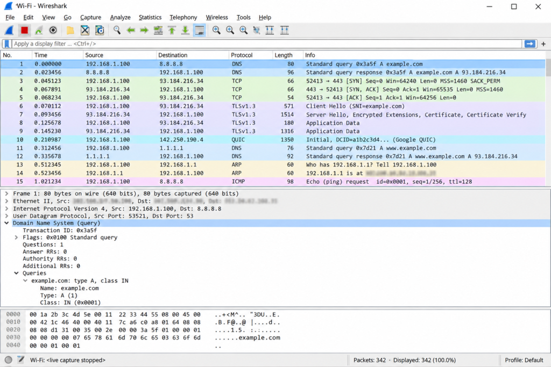551x367 pixels.
Task: Expand the Internet Protocol Version 4 section
Action: (x=6, y=209)
